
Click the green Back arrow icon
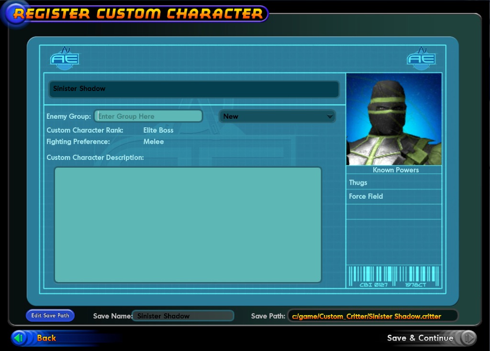click(19, 338)
